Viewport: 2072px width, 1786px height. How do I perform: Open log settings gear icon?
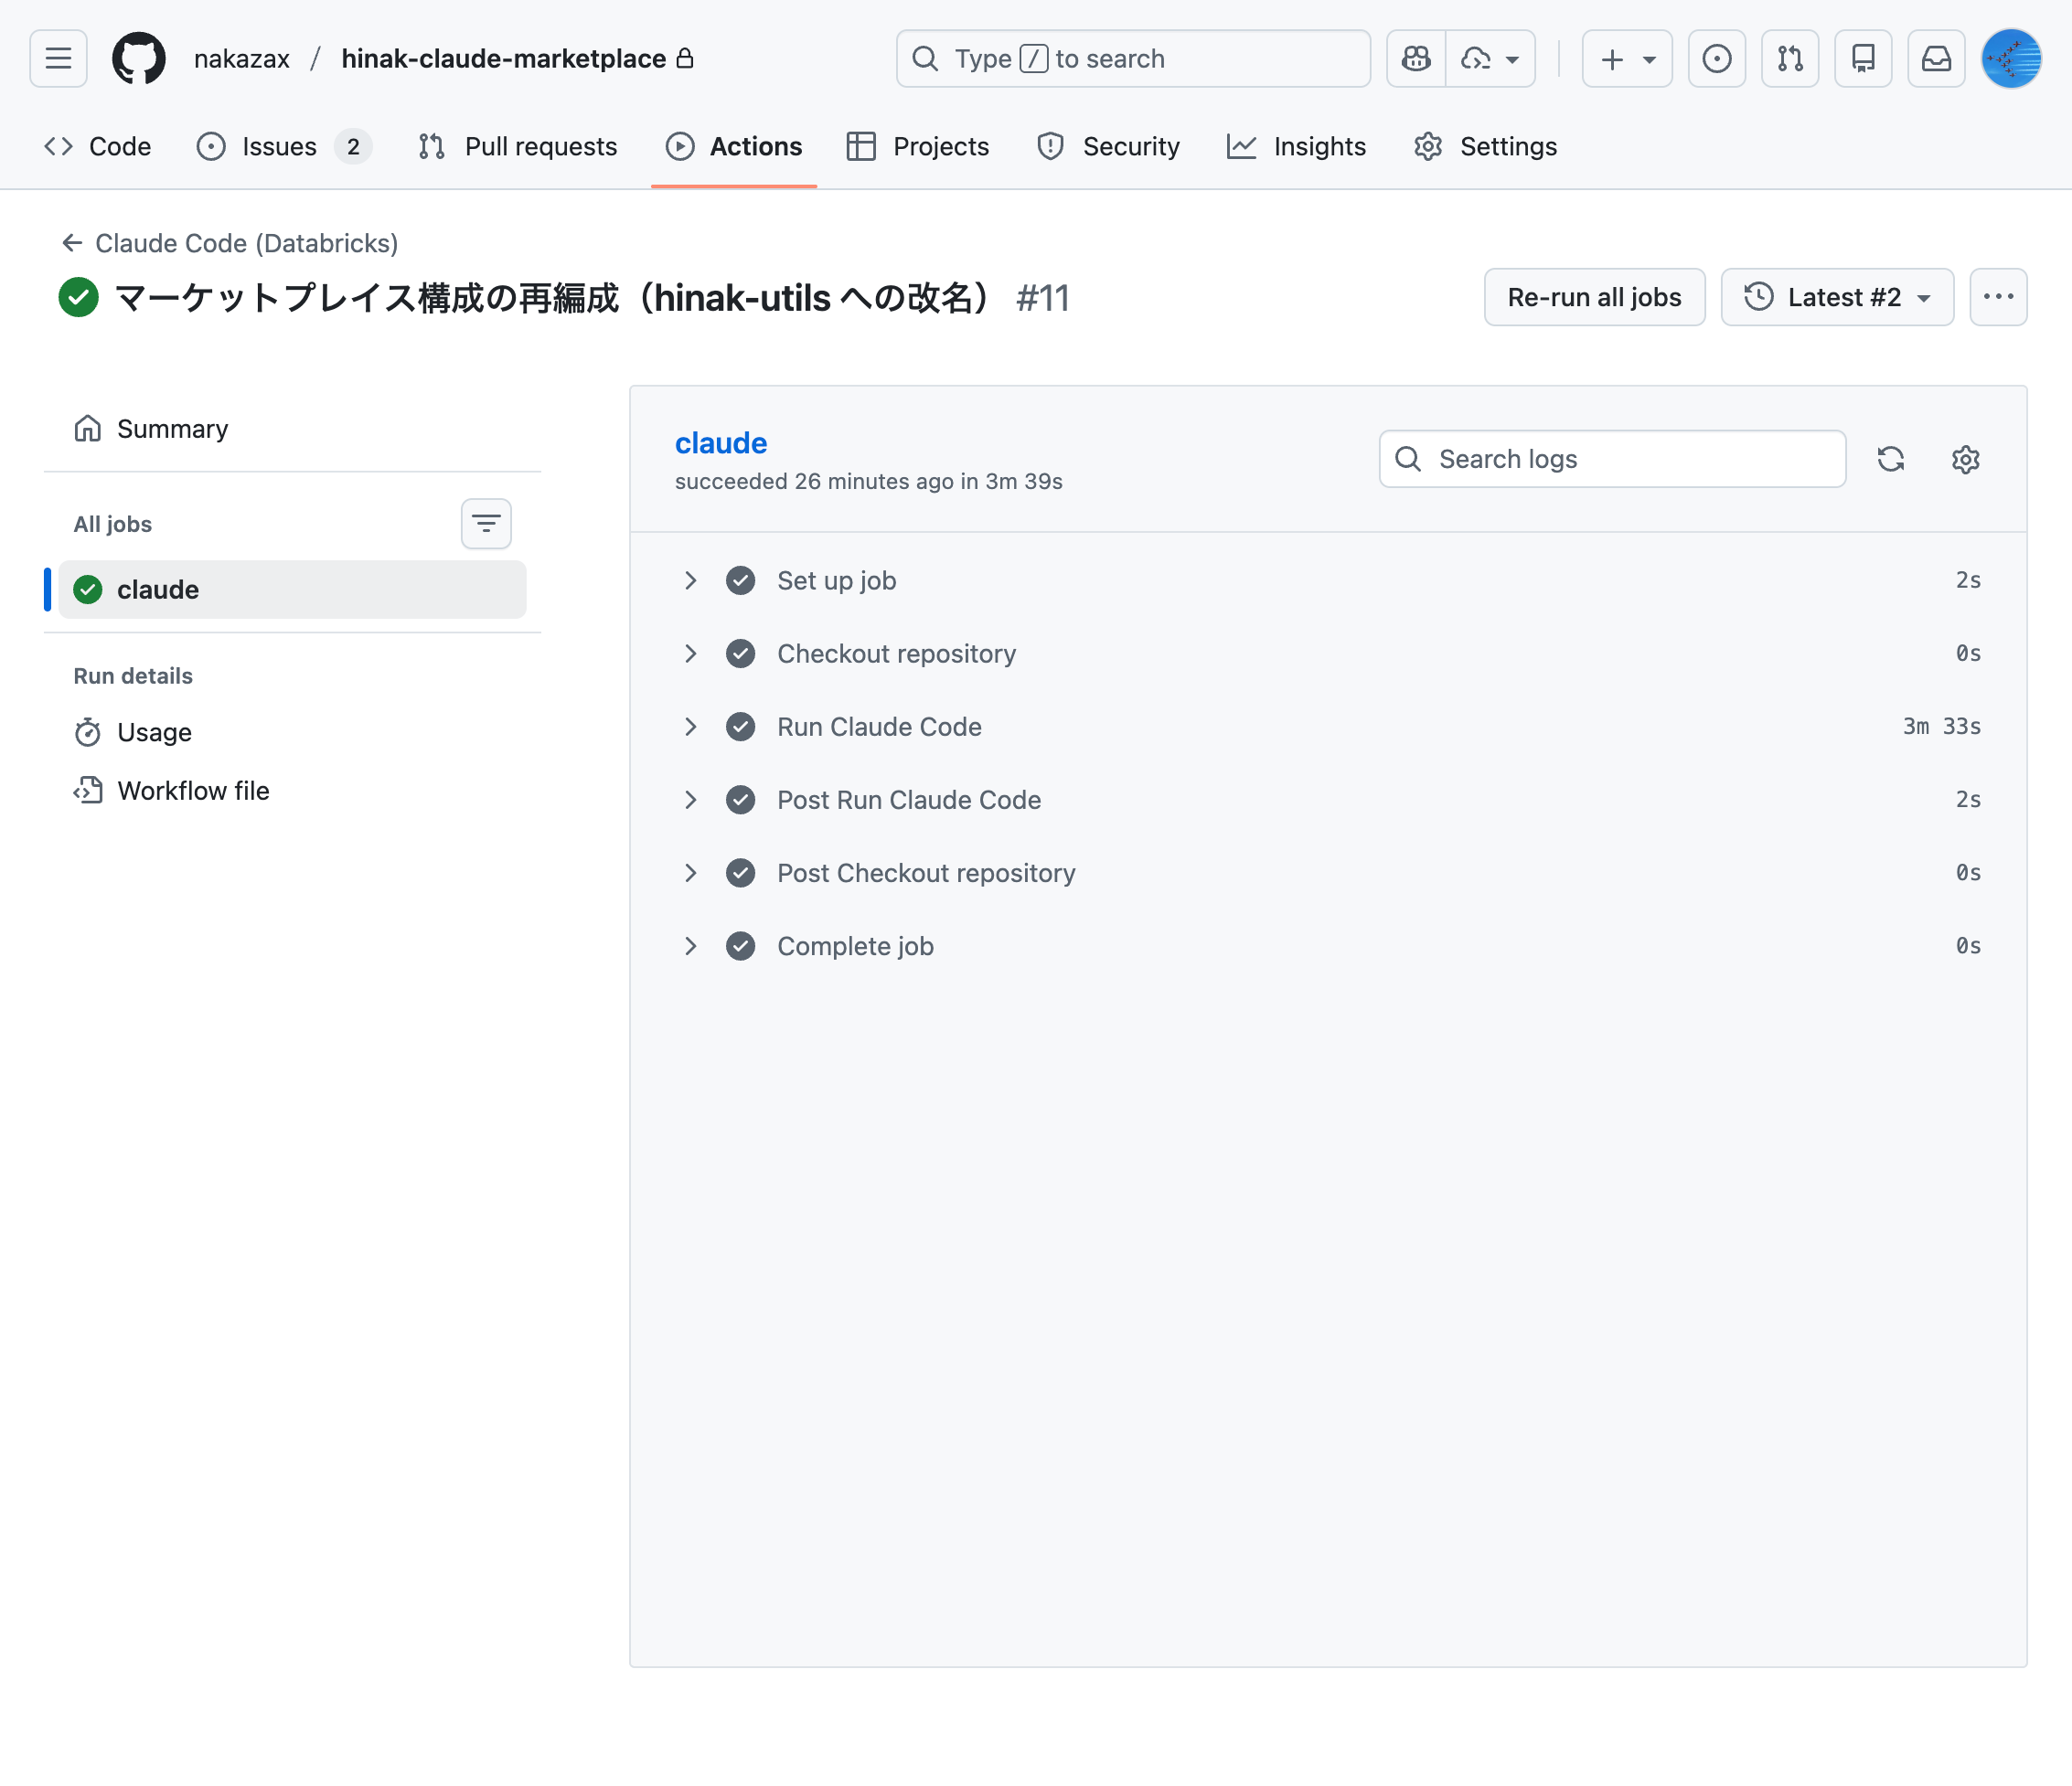[x=1965, y=459]
